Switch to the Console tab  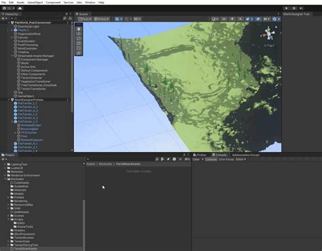tap(219, 155)
